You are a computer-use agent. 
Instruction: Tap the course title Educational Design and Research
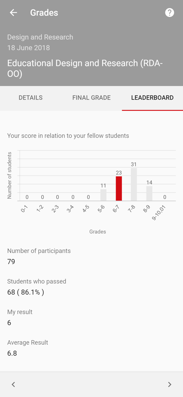coord(85,68)
